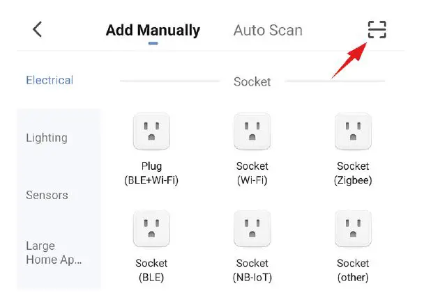Viewport: 447px width, 302px height.
Task: Go back with the arrow icon
Action: point(38,29)
